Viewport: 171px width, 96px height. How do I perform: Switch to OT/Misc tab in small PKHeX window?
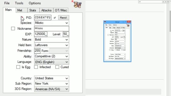pos(123,28)
